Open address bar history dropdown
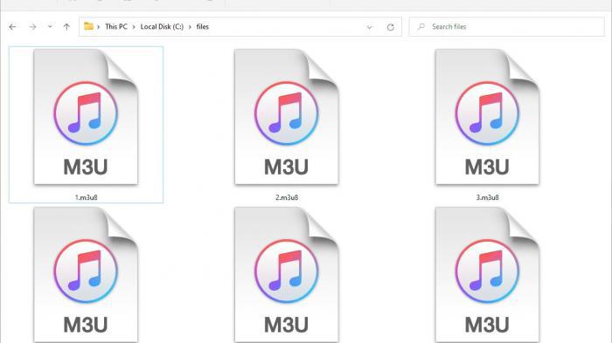This screenshot has width=612, height=343. pyautogui.click(x=369, y=27)
